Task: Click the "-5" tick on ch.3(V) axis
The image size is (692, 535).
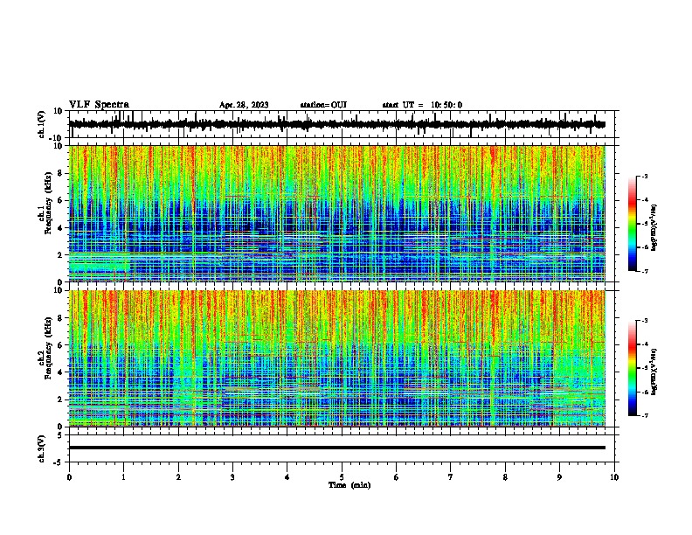Action: (59, 462)
